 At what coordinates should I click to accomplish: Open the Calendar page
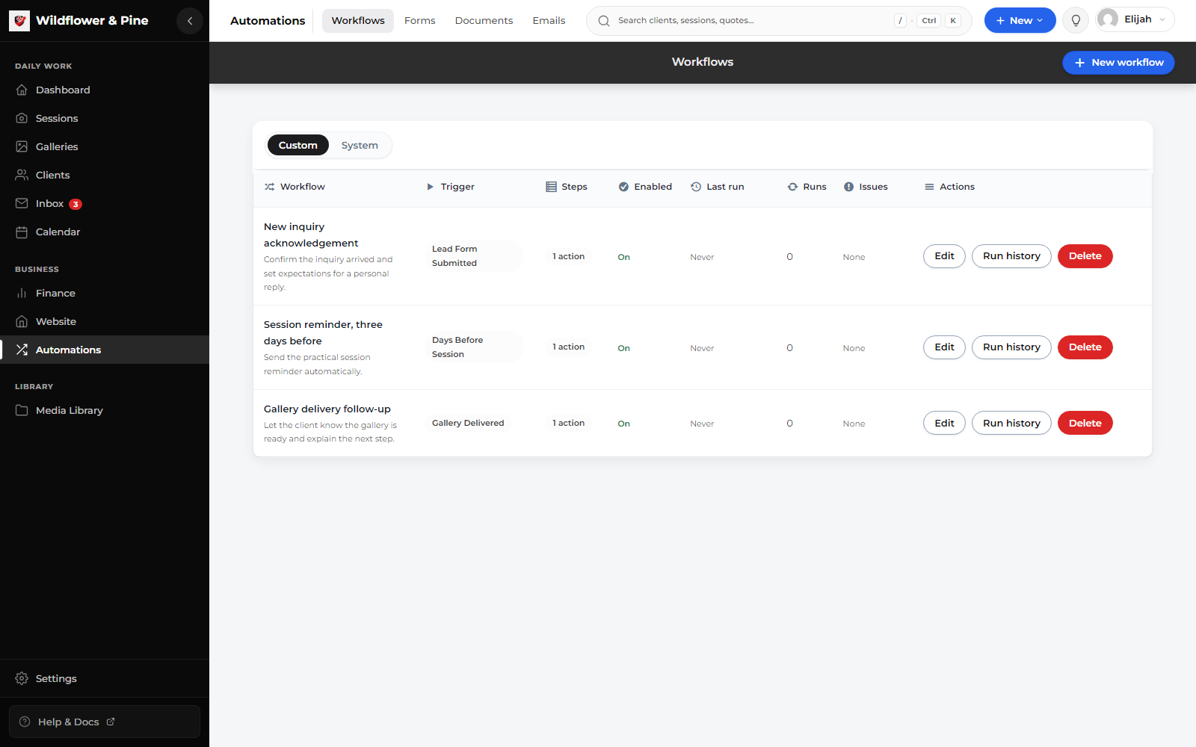tap(105, 232)
